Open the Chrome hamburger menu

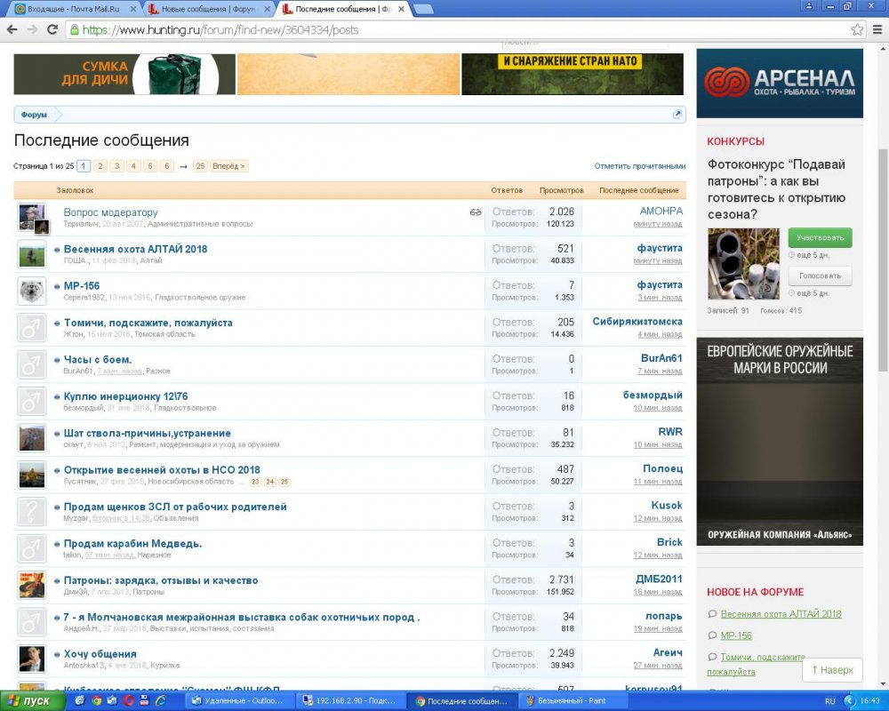pyautogui.click(x=877, y=29)
